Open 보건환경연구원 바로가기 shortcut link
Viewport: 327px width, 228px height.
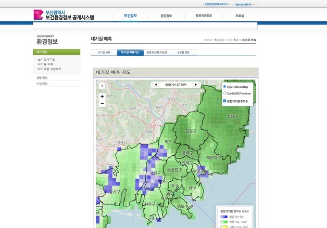tap(217, 4)
